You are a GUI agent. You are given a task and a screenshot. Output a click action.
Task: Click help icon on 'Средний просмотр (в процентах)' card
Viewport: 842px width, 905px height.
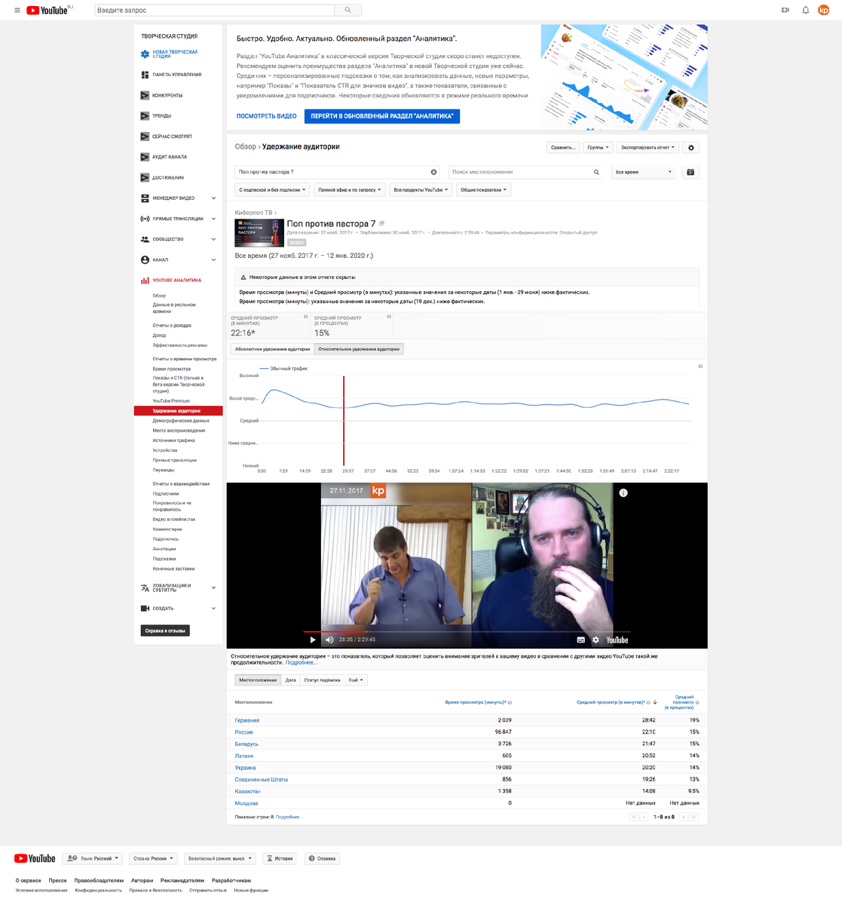389,317
